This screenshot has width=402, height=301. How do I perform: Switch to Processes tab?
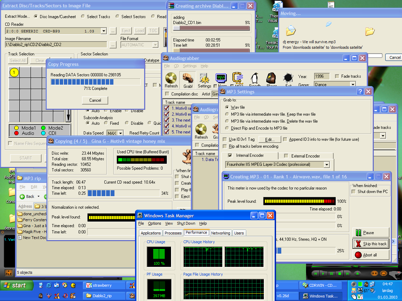click(173, 233)
